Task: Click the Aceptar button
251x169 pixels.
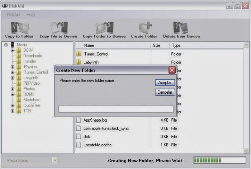Action: point(165,83)
